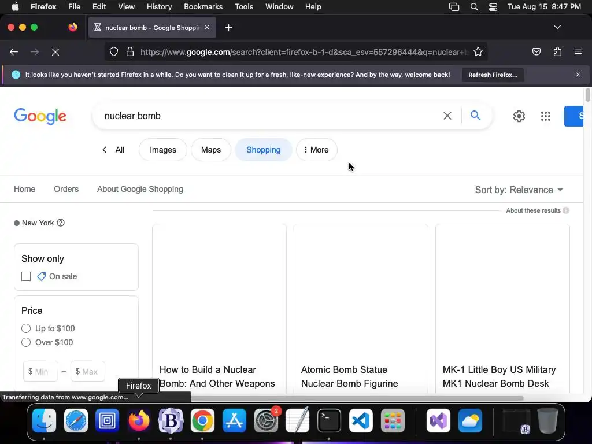The image size is (592, 444).
Task: Go back to the previous page
Action: 14,52
